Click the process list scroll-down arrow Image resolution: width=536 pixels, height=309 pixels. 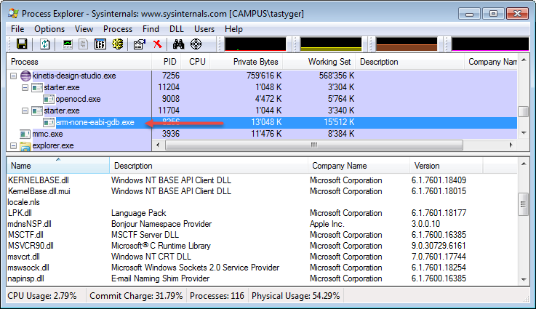point(524,133)
